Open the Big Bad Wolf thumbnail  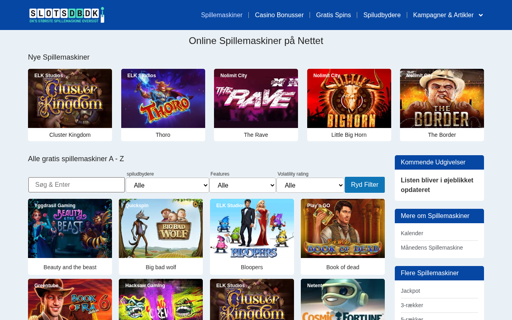point(161,228)
